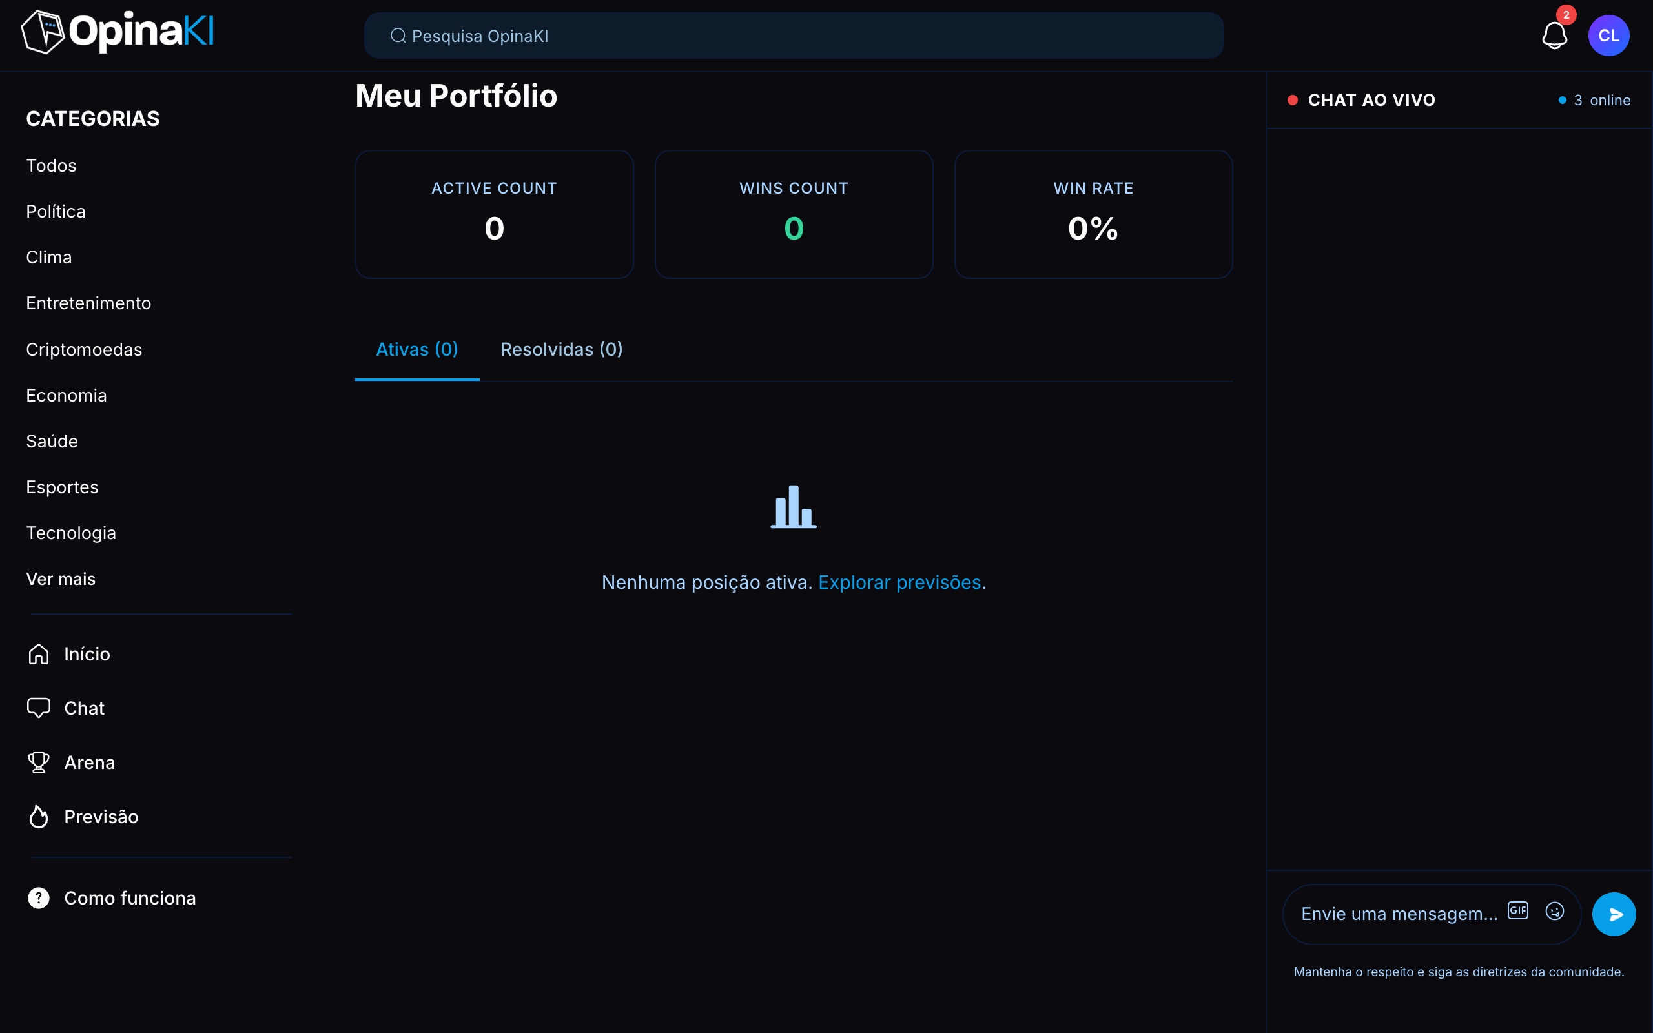The image size is (1653, 1033).
Task: Click the Wins Count card
Action: point(794,214)
